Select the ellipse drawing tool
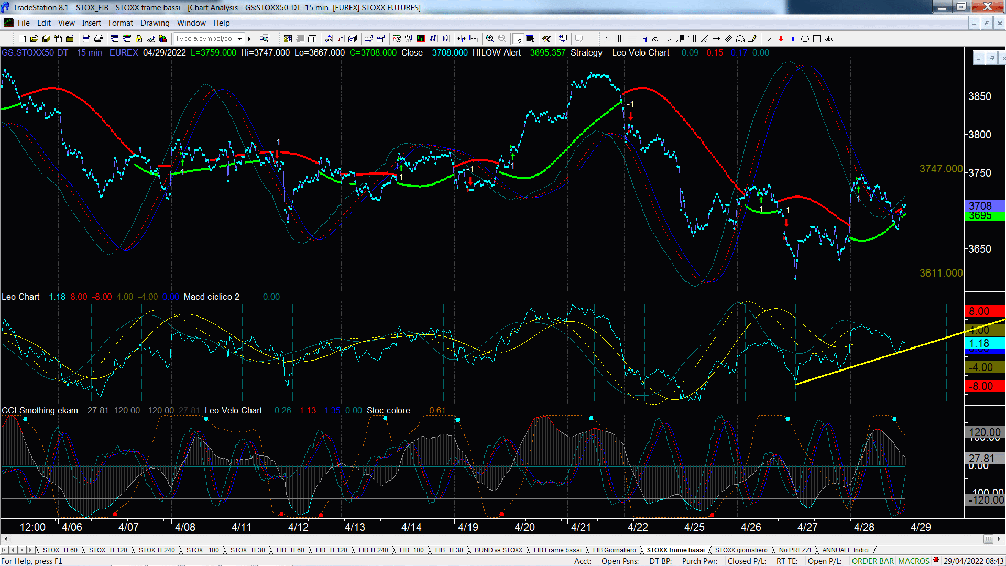Image resolution: width=1006 pixels, height=566 pixels. point(805,39)
